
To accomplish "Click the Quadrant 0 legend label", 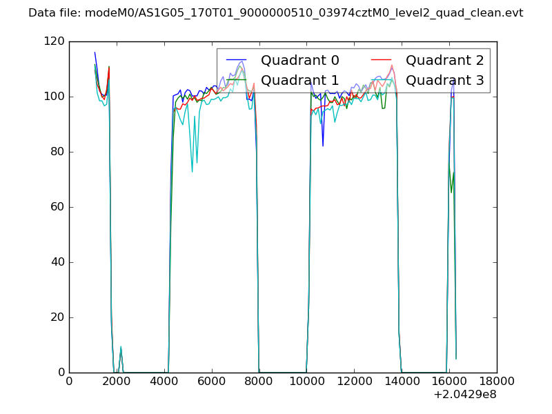I will 299,60.
